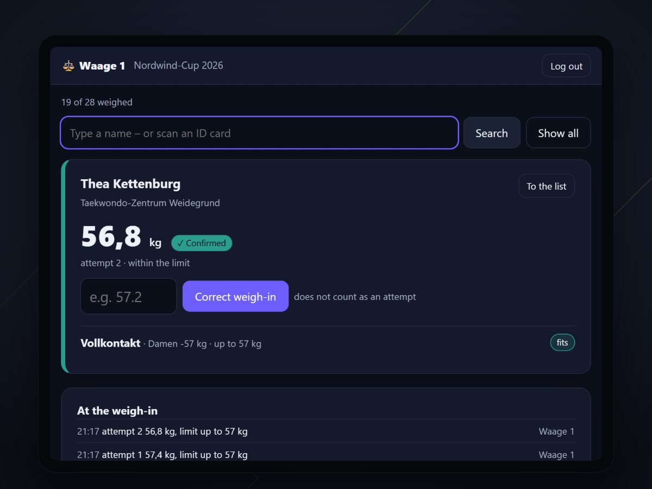Go back with the To the list button
The width and height of the screenshot is (652, 489).
547,186
